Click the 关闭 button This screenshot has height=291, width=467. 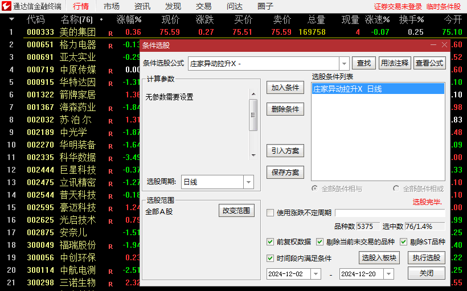(x=427, y=273)
